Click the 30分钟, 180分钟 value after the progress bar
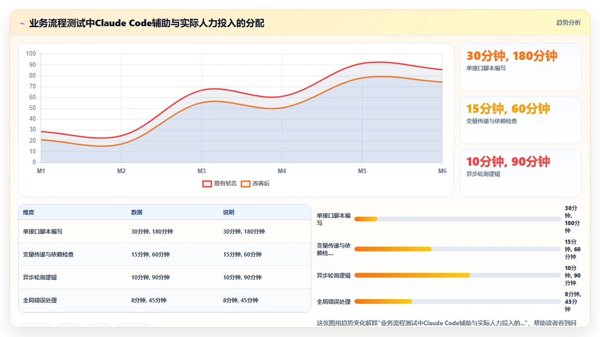This screenshot has height=337, width=600. coord(572,219)
